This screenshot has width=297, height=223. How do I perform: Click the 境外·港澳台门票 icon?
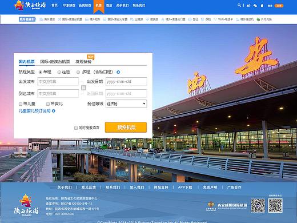(163, 19)
